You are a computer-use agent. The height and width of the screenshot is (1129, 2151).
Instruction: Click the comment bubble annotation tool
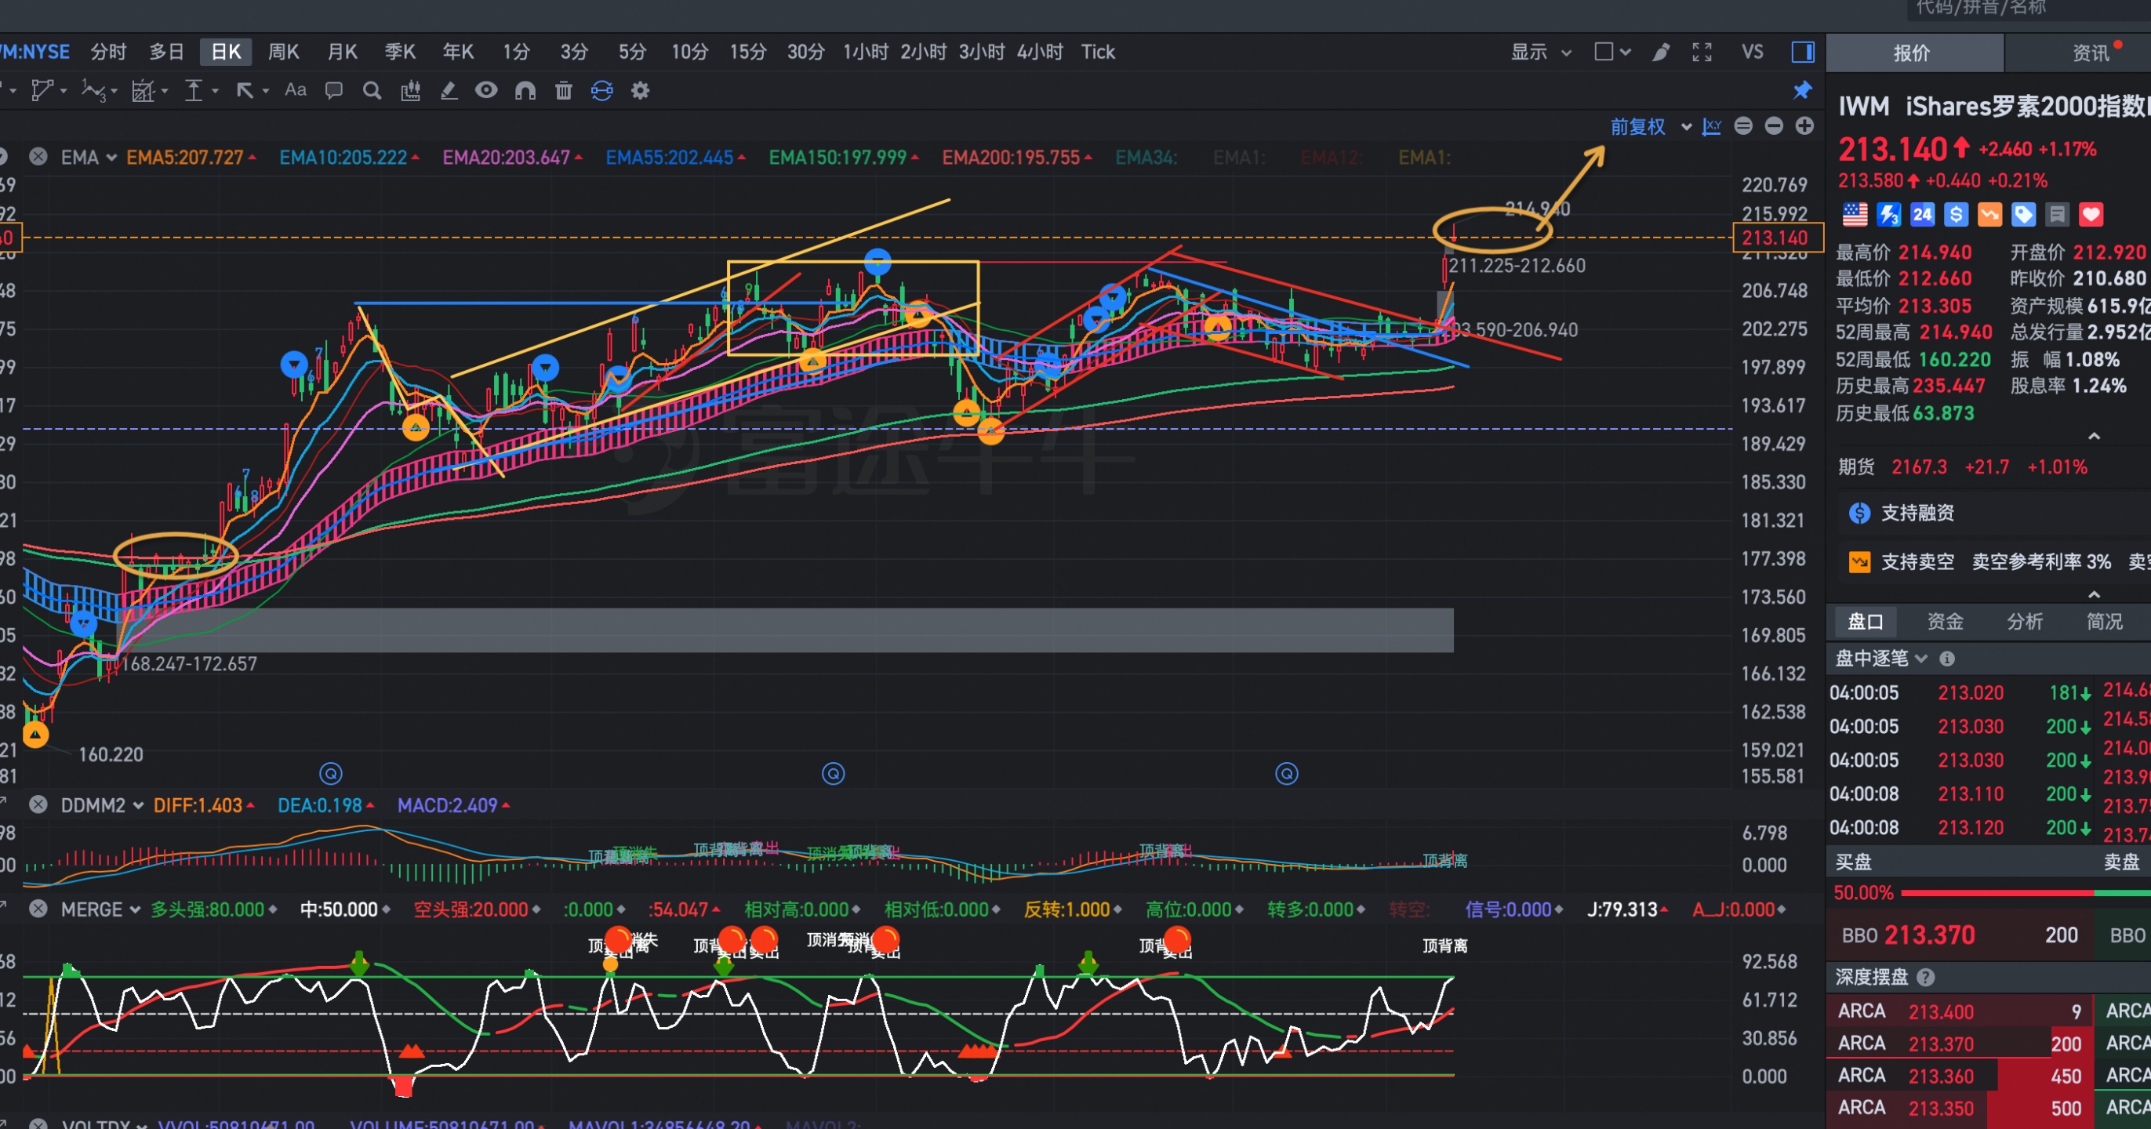click(334, 90)
